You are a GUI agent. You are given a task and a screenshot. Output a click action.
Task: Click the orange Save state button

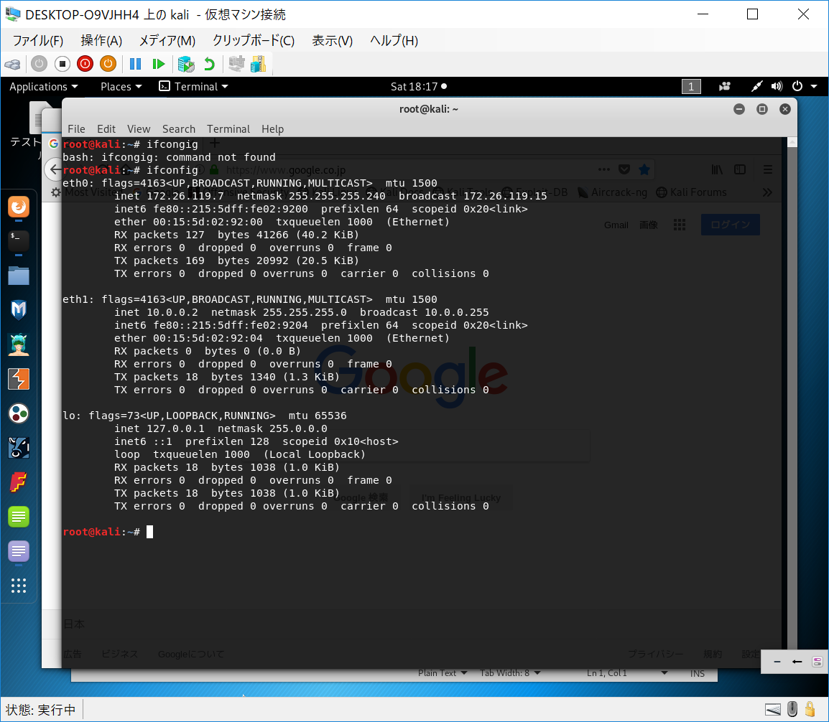coord(108,64)
